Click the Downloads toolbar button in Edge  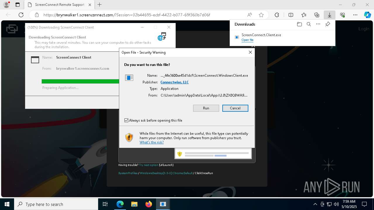[x=329, y=15]
